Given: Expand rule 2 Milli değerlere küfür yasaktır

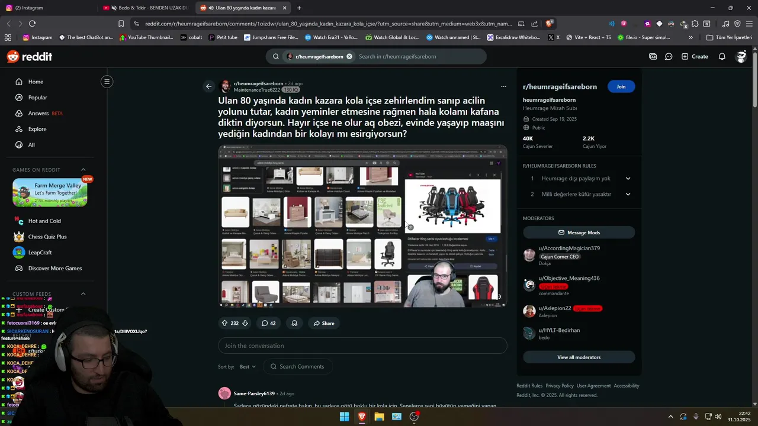Looking at the screenshot, I should click(579, 194).
